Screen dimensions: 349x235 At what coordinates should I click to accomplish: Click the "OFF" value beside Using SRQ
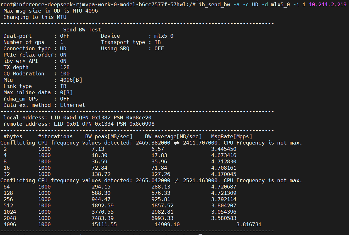(x=159, y=48)
